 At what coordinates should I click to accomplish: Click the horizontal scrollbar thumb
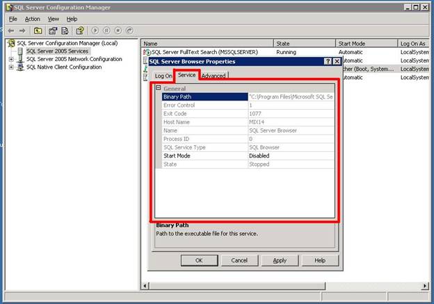237,286
